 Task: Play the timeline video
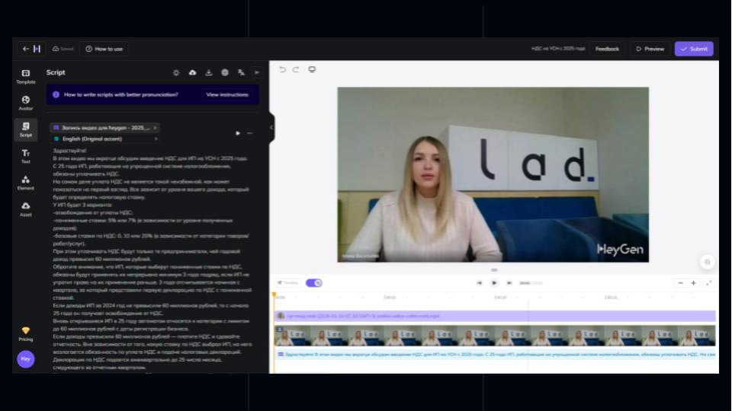tap(494, 283)
